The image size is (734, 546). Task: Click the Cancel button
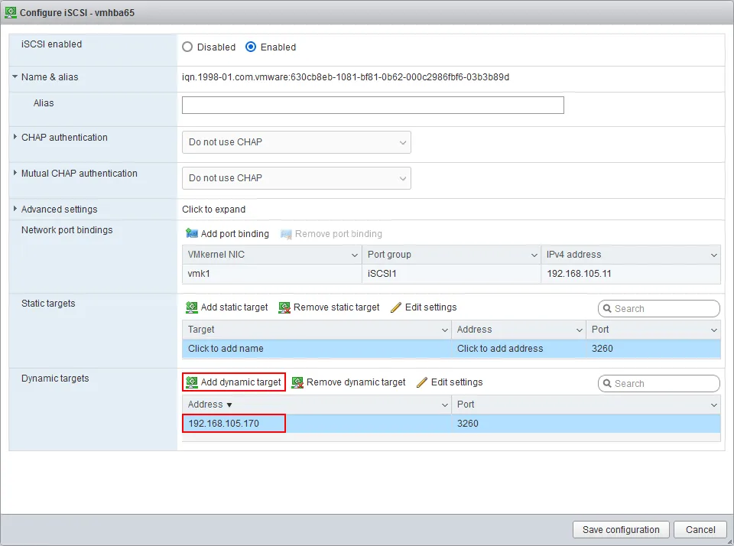700,529
